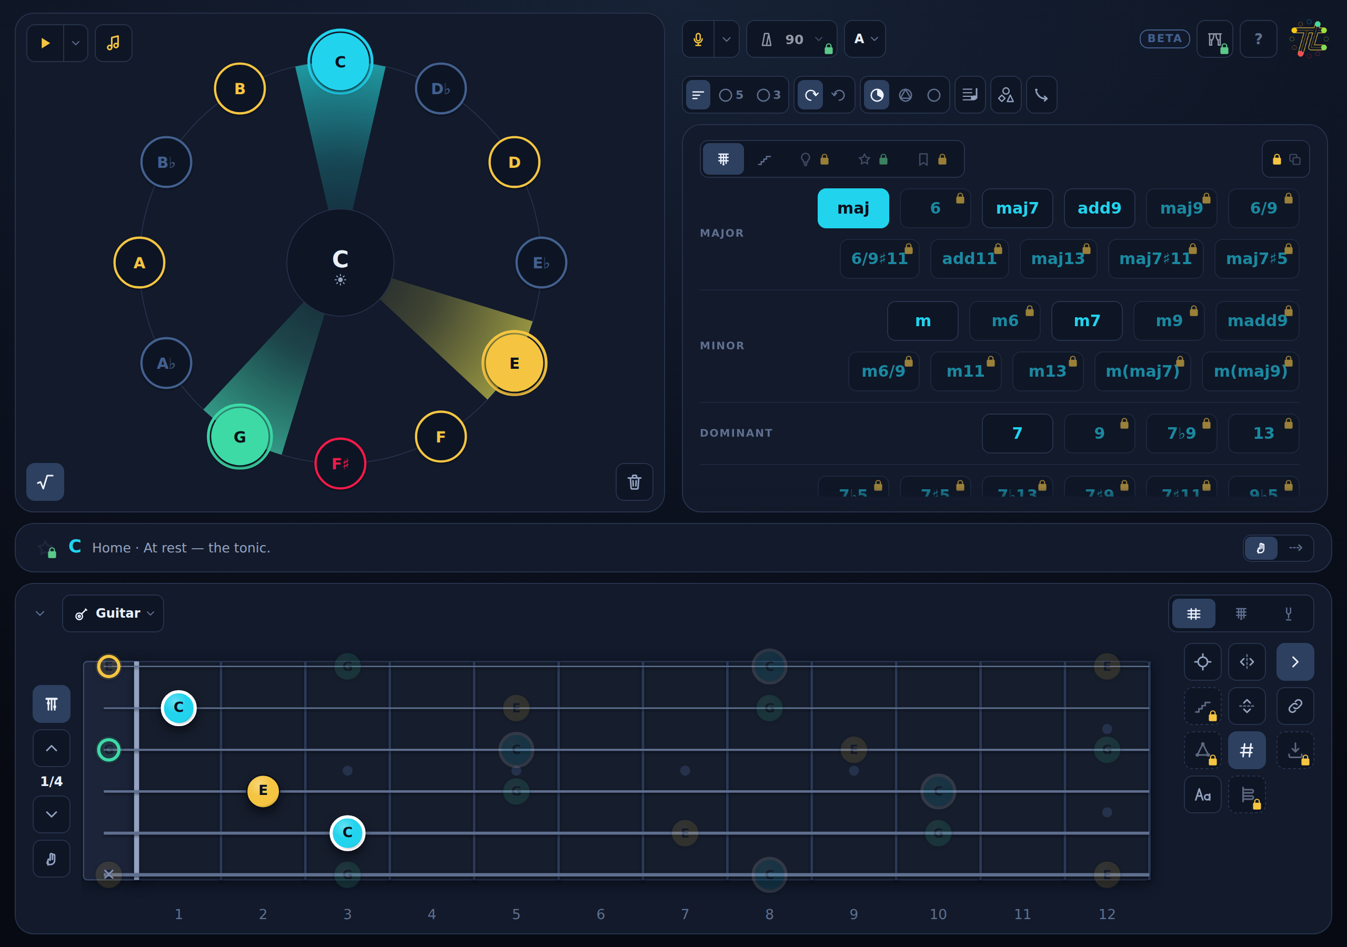1347x947 pixels.
Task: Click the C note on fret 1
Action: (x=179, y=708)
